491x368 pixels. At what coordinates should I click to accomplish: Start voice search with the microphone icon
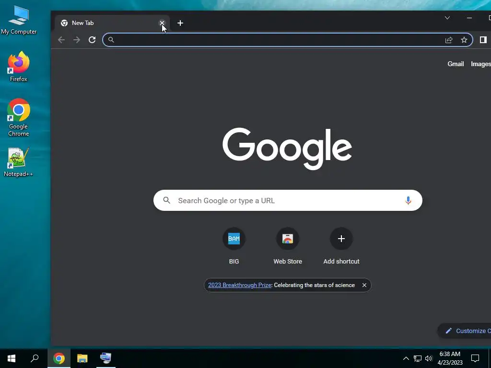click(x=408, y=200)
